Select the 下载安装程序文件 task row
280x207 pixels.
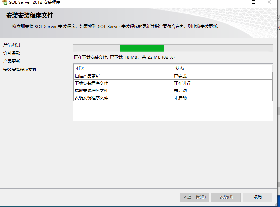click(x=173, y=83)
